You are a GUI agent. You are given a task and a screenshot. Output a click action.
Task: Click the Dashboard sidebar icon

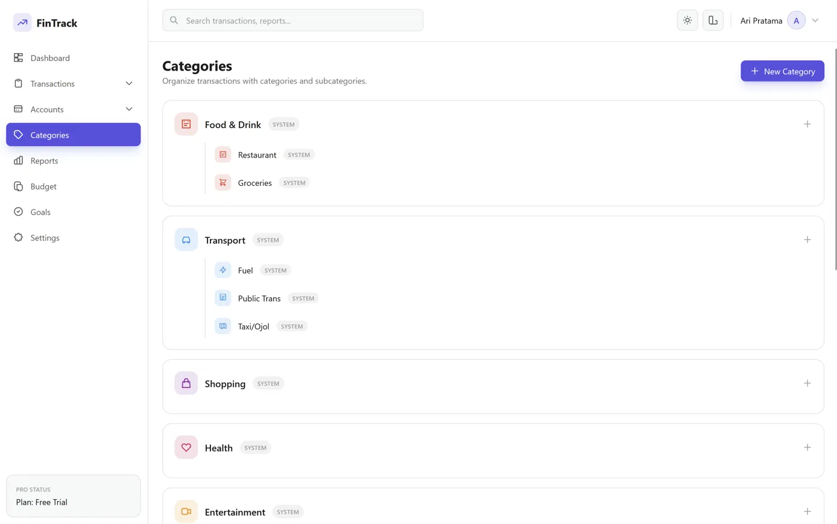click(x=18, y=58)
